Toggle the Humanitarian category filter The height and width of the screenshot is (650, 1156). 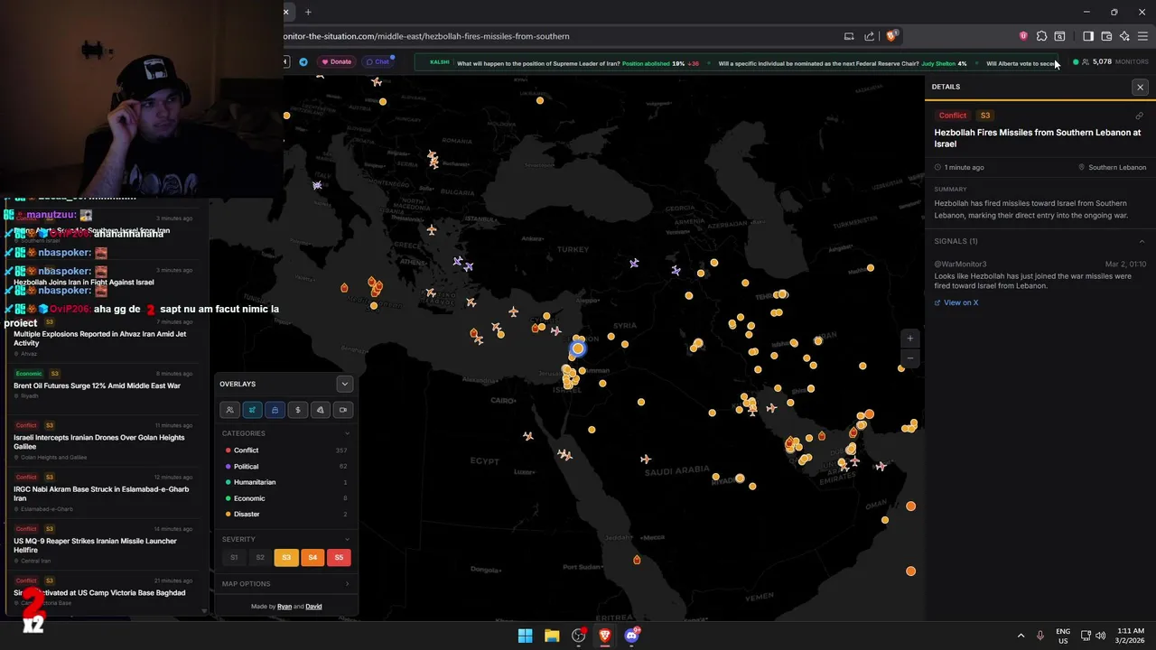pos(285,482)
